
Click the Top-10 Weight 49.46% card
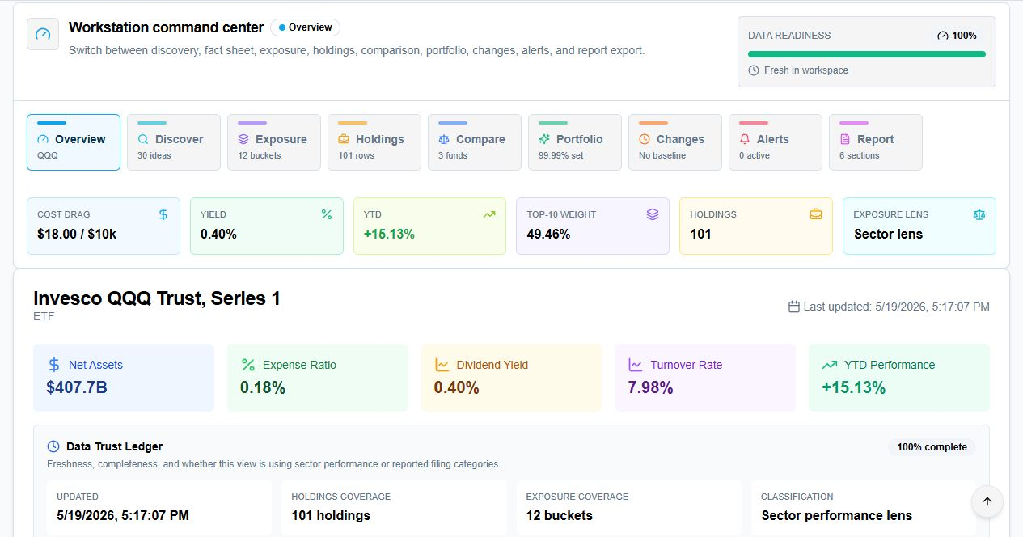tap(593, 226)
